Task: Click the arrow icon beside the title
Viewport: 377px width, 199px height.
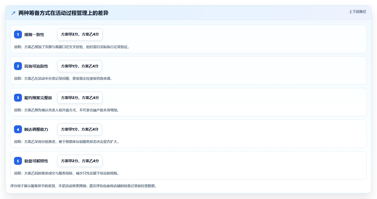Action: (13, 13)
